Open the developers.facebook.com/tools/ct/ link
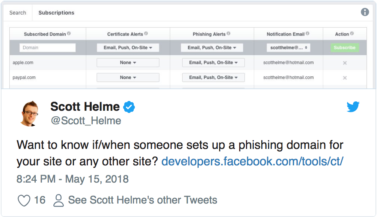The image size is (377, 217). (x=252, y=161)
